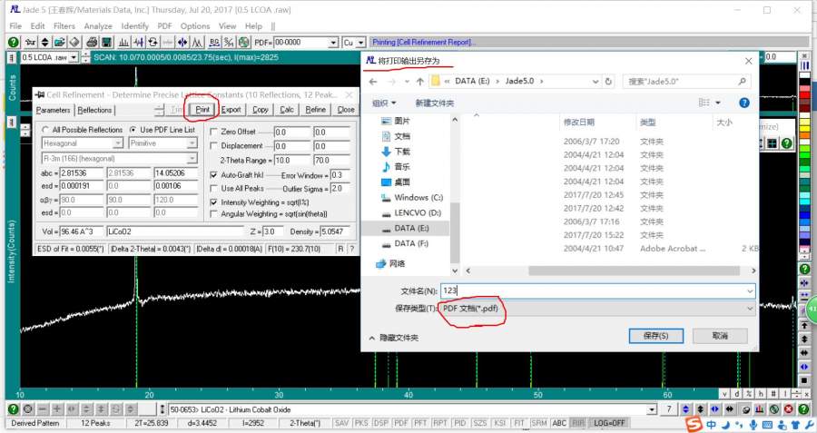The width and height of the screenshot is (817, 433).
Task: Go up one folder with the up arrow
Action: 420,82
